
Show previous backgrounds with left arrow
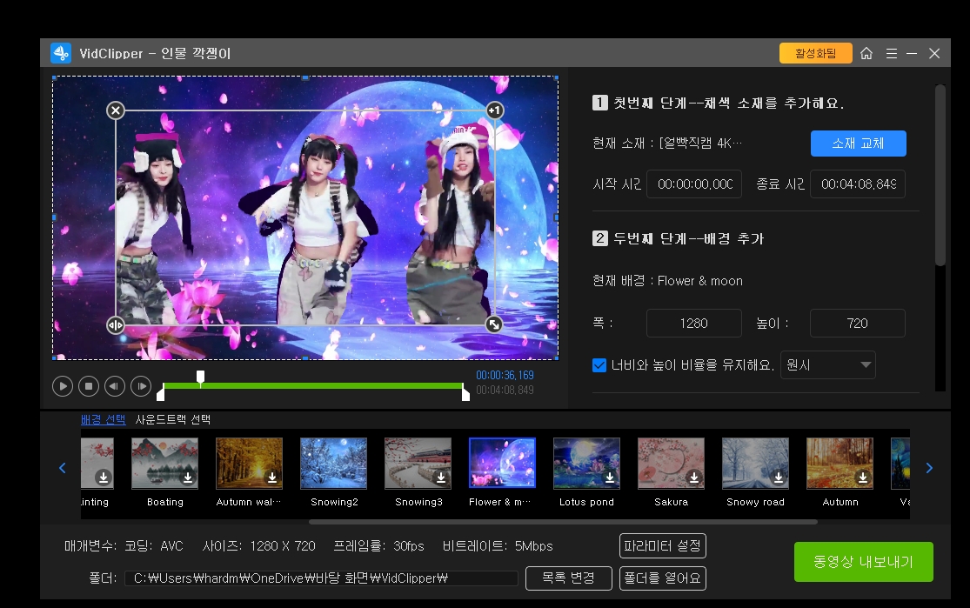(x=63, y=468)
